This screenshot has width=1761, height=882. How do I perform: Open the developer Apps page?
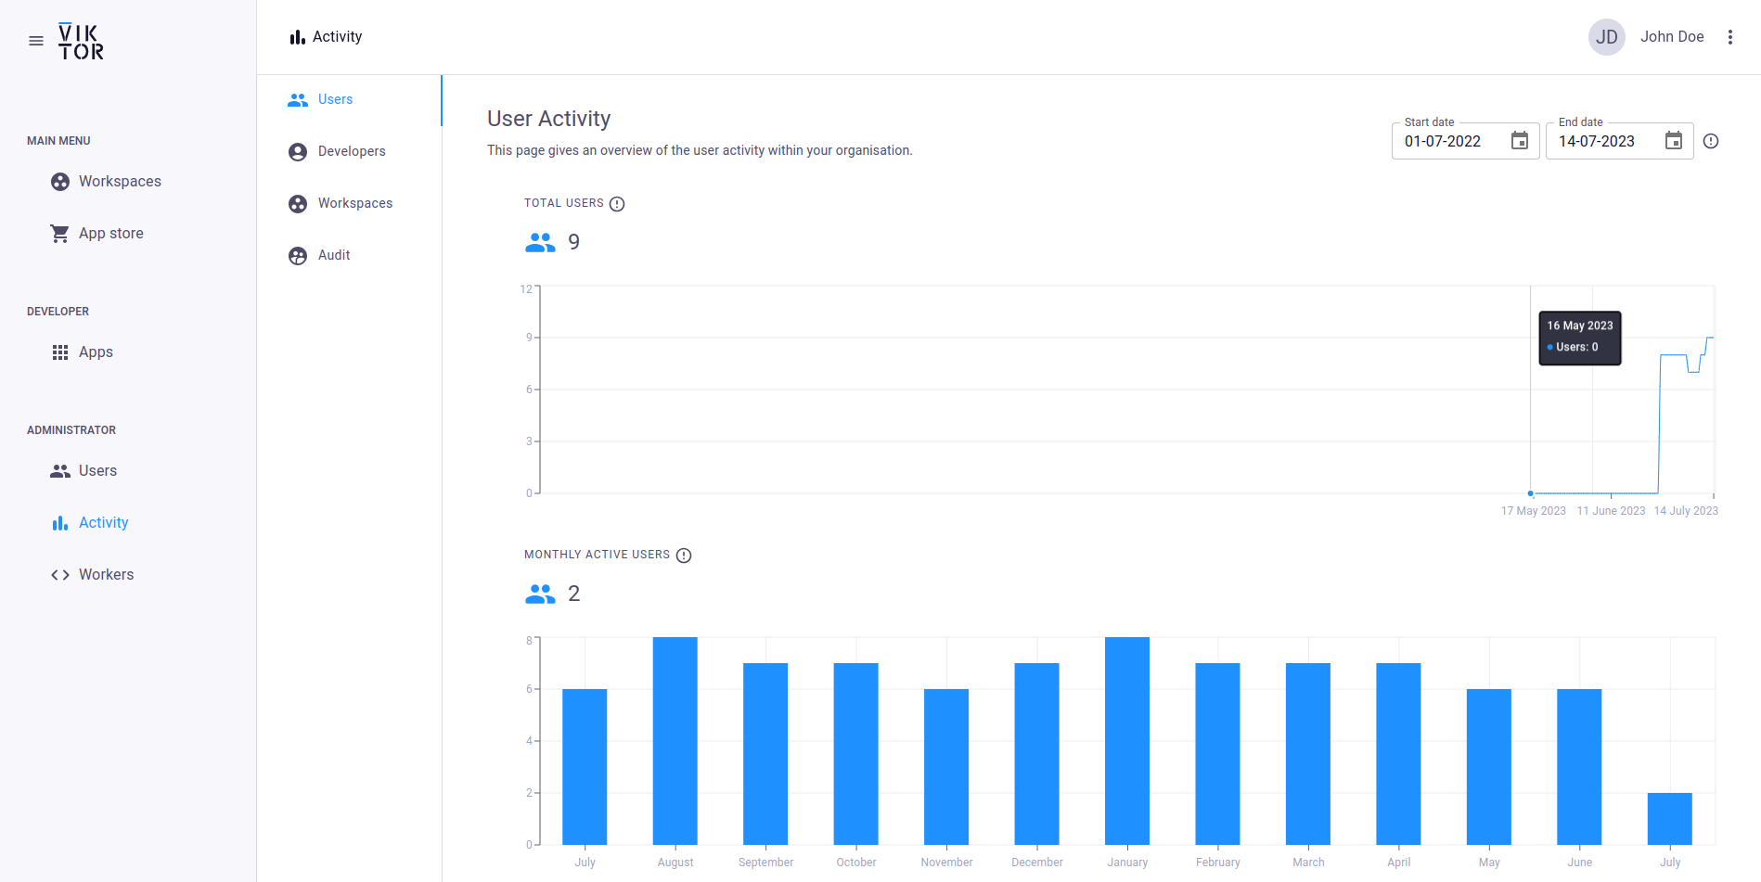point(96,352)
